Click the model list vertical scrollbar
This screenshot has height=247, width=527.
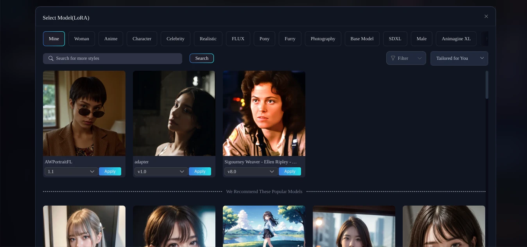tap(487, 85)
